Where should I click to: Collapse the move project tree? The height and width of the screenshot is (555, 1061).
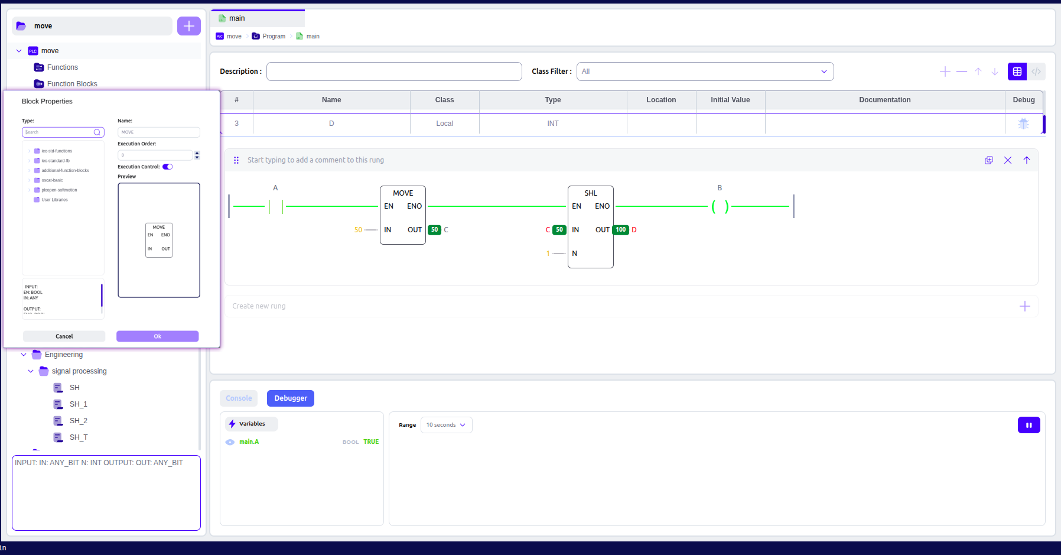click(19, 51)
